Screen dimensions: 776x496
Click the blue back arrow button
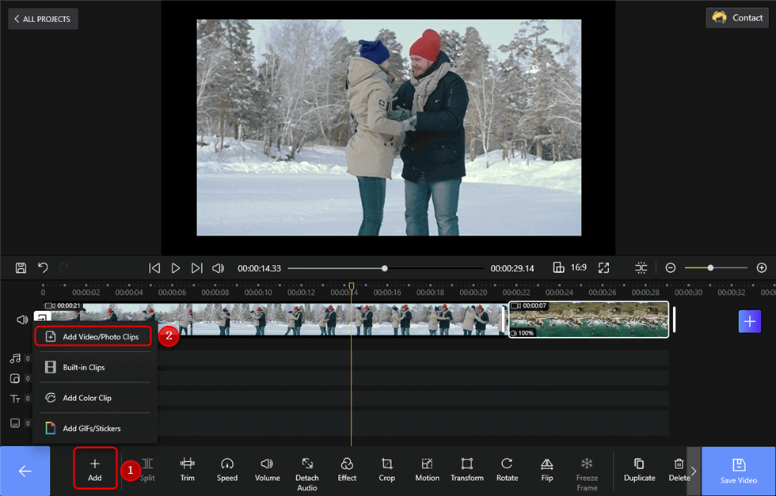tap(25, 471)
